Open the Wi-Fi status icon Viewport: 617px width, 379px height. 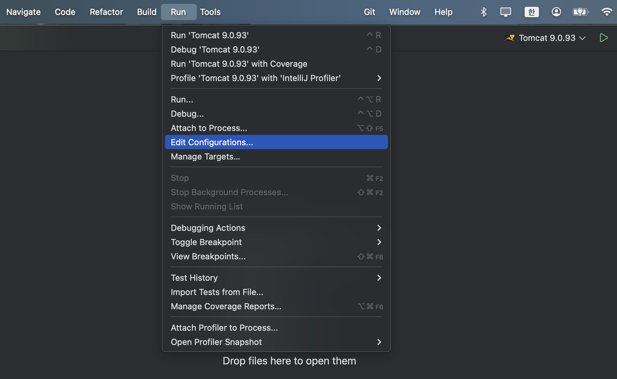click(607, 12)
